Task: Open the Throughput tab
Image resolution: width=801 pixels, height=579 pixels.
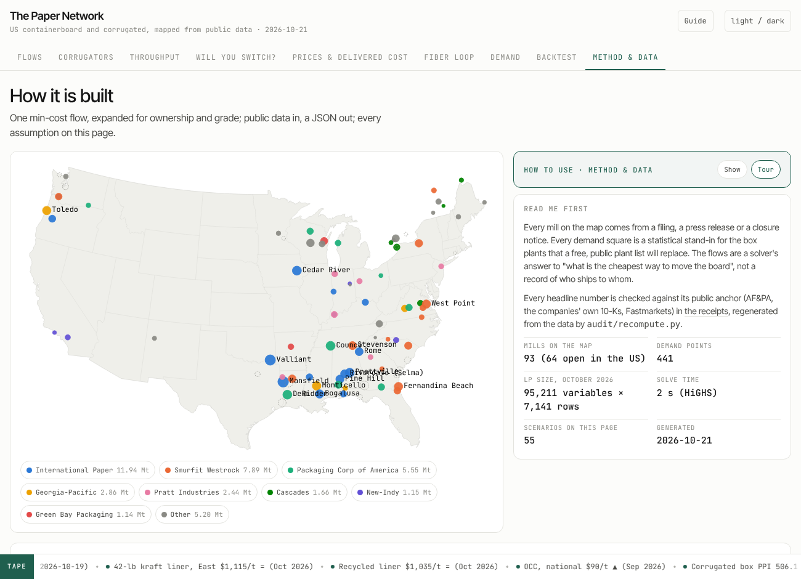Action: (155, 57)
